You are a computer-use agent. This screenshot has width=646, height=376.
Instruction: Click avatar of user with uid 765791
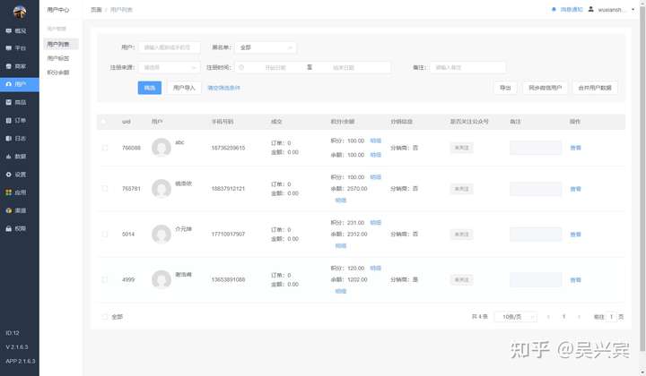click(x=161, y=189)
